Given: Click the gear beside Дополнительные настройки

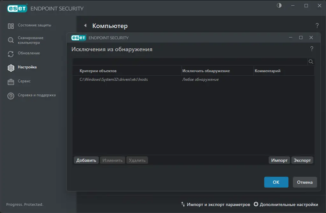Looking at the screenshot, I should [256, 204].
